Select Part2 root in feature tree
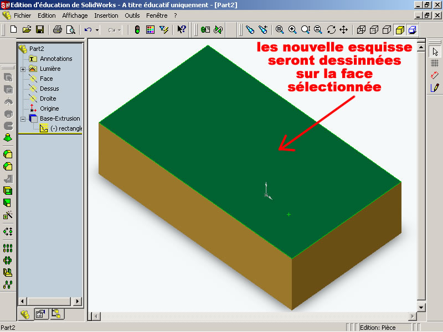The height and width of the screenshot is (332, 443). click(37, 49)
